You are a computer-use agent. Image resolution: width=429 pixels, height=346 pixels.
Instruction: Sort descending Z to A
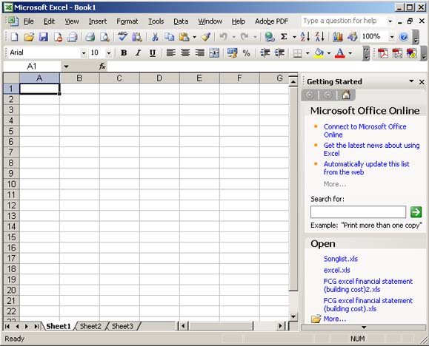tap(319, 36)
